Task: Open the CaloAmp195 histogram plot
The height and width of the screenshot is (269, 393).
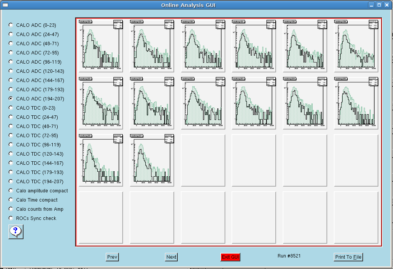Action: (x=152, y=46)
